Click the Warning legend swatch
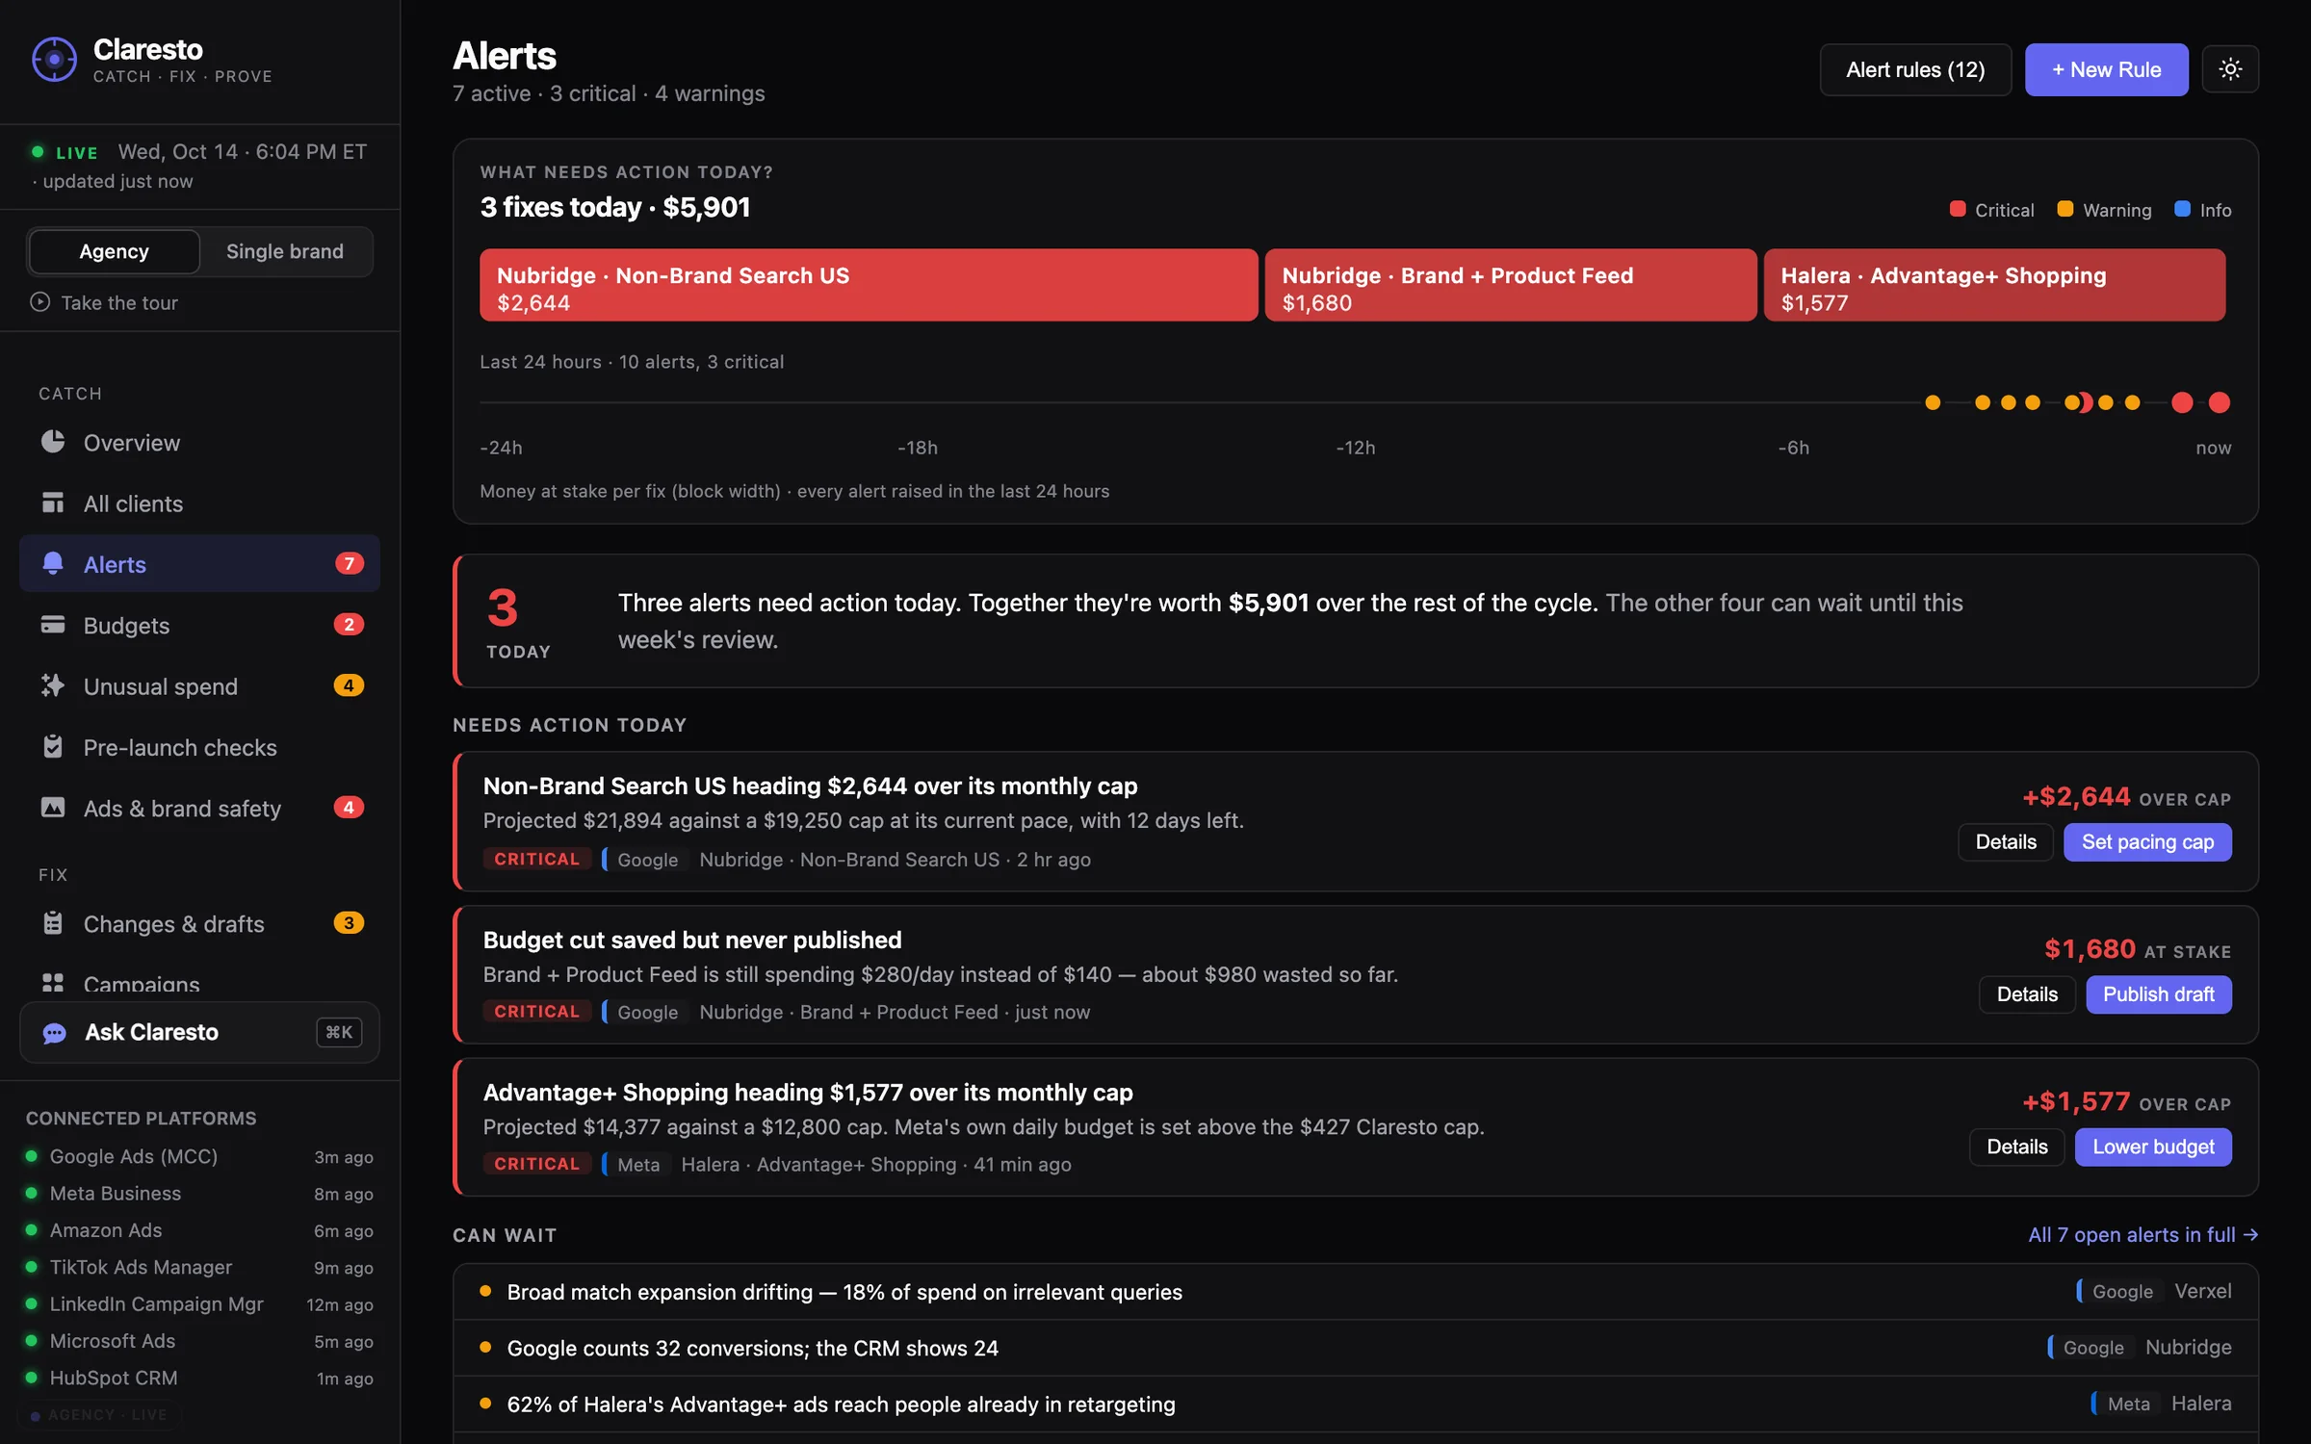 (x=2064, y=209)
